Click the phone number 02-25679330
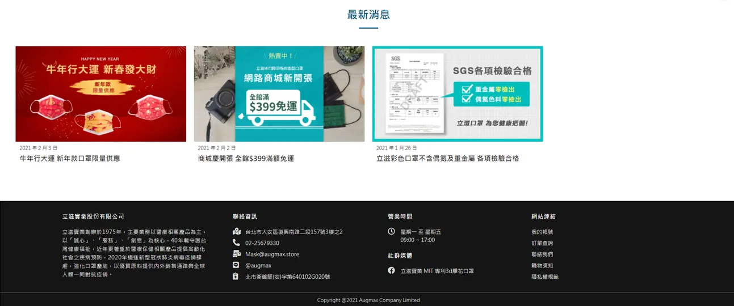The image size is (734, 306). click(262, 243)
